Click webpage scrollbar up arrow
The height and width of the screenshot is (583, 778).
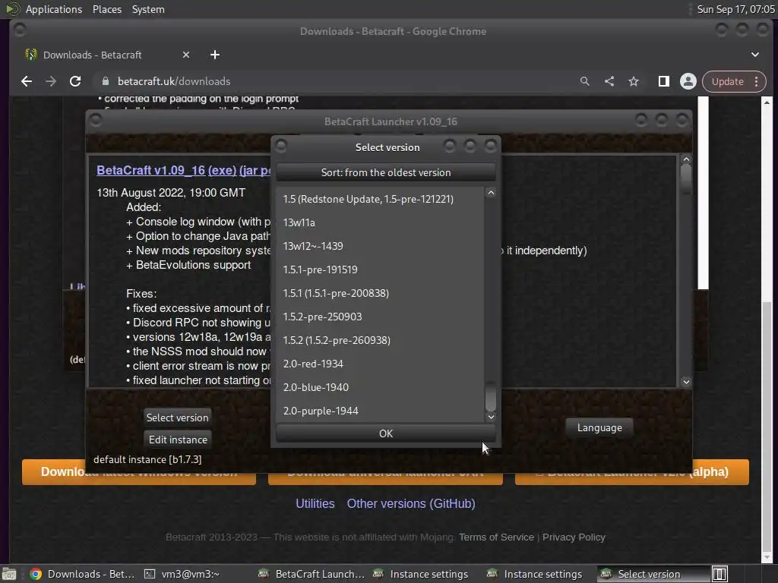point(767,102)
